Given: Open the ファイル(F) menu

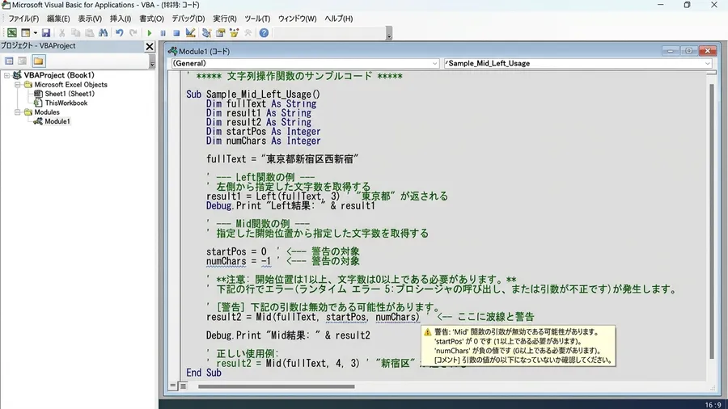Looking at the screenshot, I should pos(23,19).
